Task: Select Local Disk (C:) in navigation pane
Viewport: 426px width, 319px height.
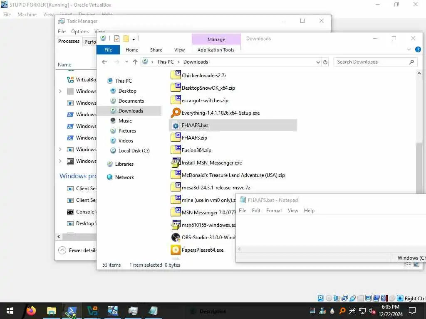Action: tap(134, 150)
